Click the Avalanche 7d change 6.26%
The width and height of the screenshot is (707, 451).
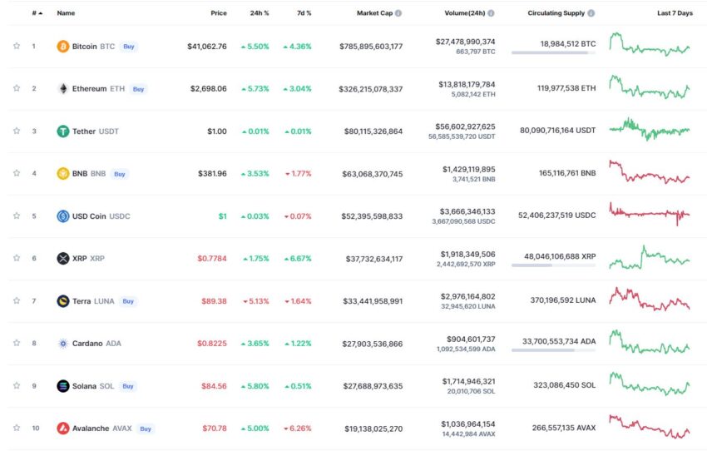(298, 429)
